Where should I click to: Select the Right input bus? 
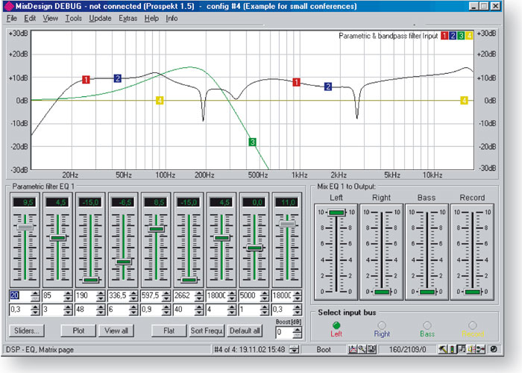[382, 325]
